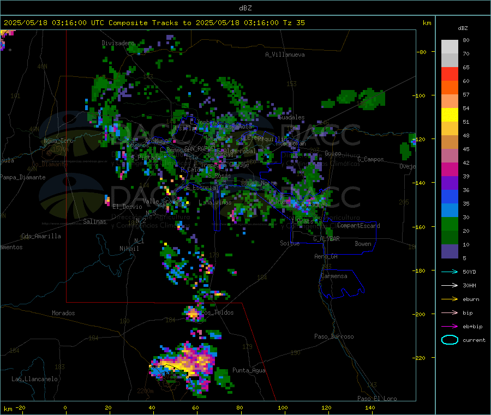Click the white 30HM arrow symbol in legend
The width and height of the screenshot is (491, 415).
[450, 285]
